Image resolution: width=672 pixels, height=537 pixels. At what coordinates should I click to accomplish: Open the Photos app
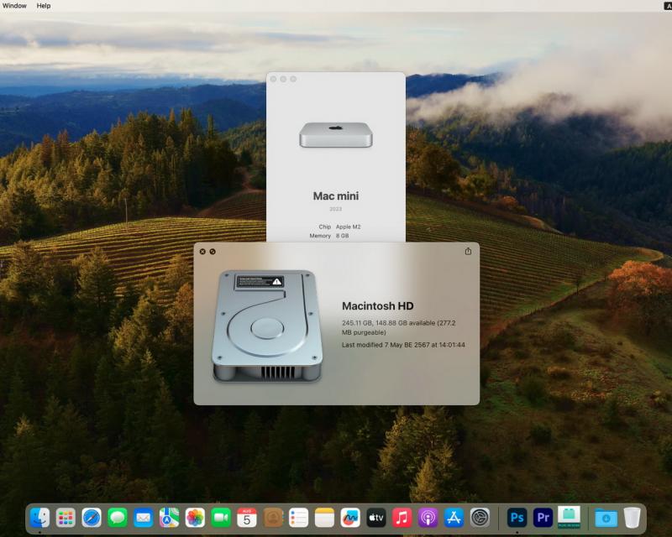[195, 518]
